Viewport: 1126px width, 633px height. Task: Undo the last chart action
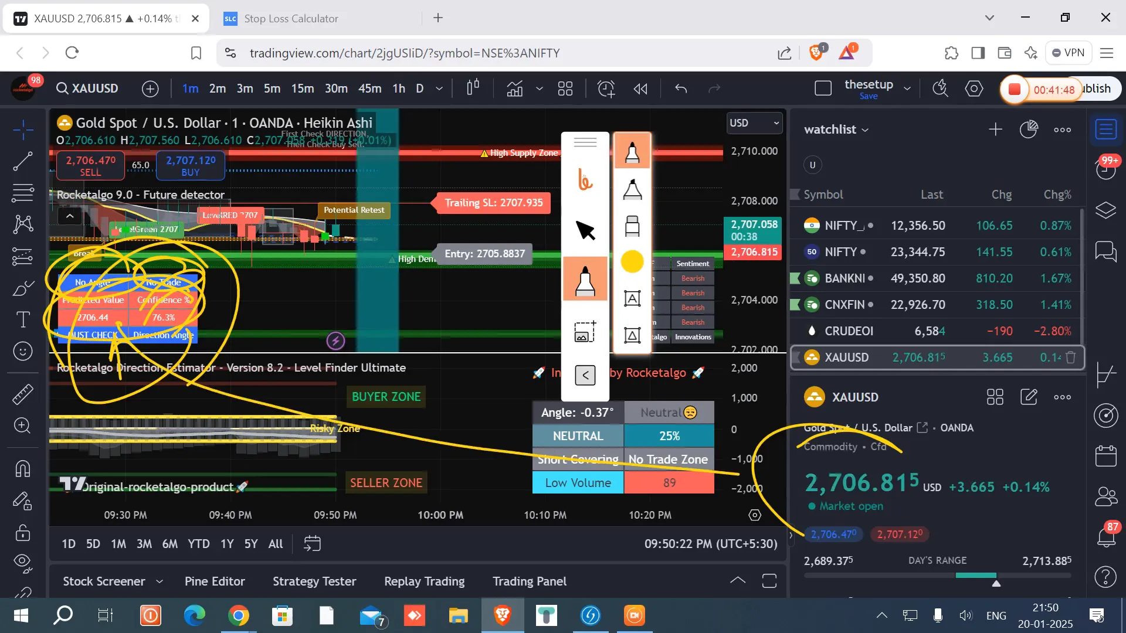tap(681, 89)
